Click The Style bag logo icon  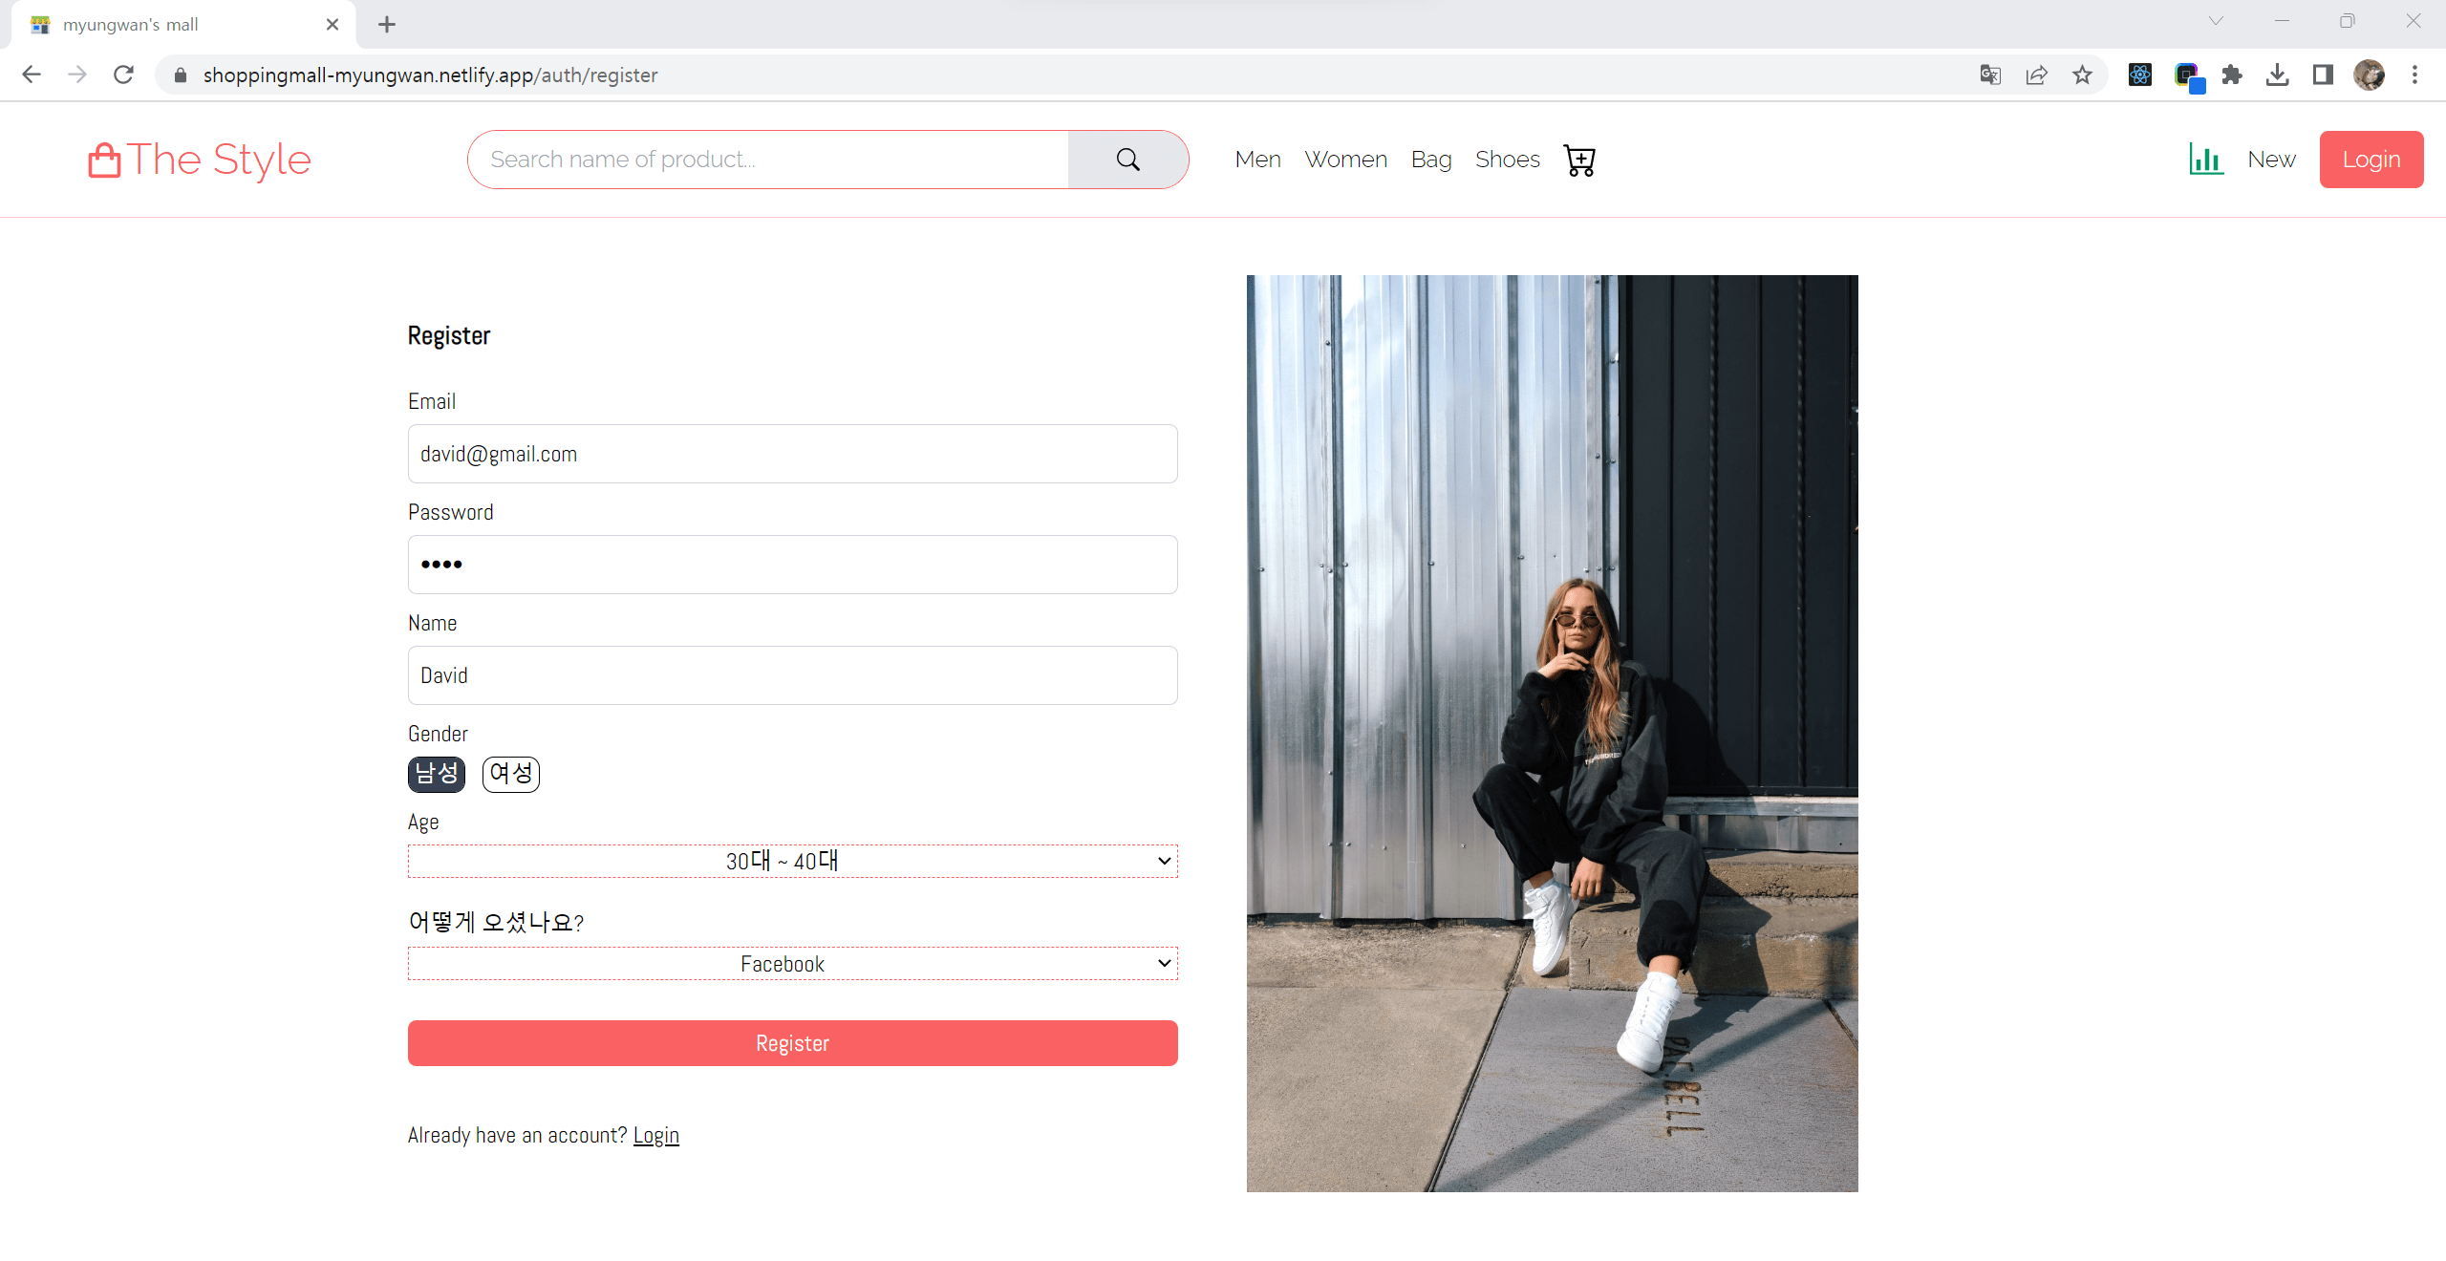(x=103, y=159)
